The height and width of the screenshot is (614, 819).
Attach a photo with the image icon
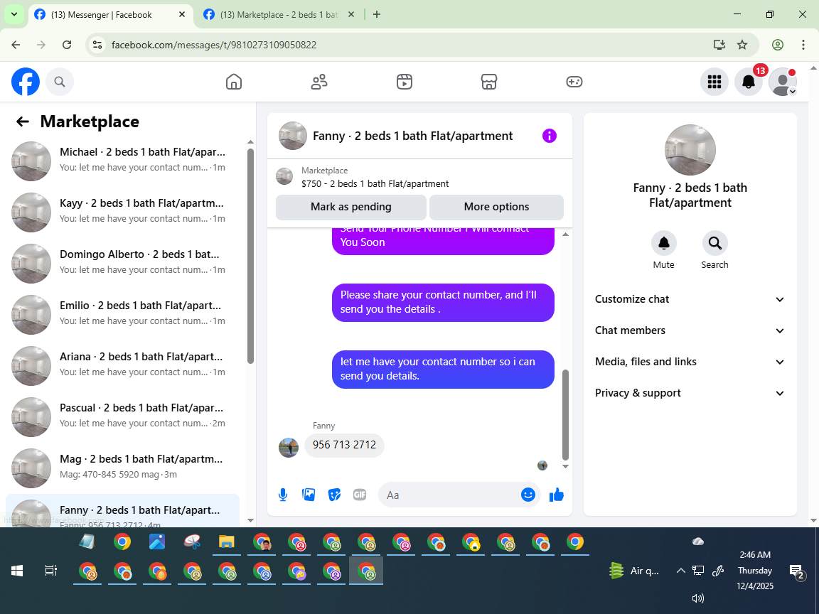[309, 495]
